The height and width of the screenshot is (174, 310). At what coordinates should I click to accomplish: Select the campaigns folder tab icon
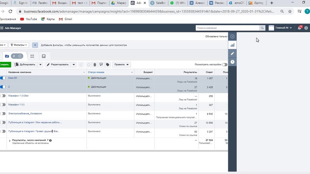[x=7, y=56]
